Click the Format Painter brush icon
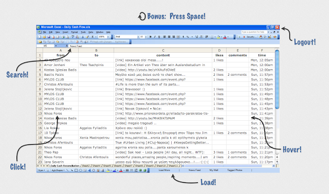This screenshot has height=194, width=329. (x=87, y=37)
